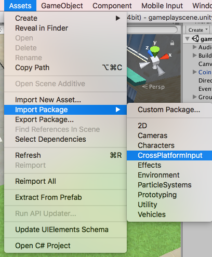Toggle Persp projection mode label
Image resolution: width=212 pixels, height=257 pixels.
click(x=153, y=87)
